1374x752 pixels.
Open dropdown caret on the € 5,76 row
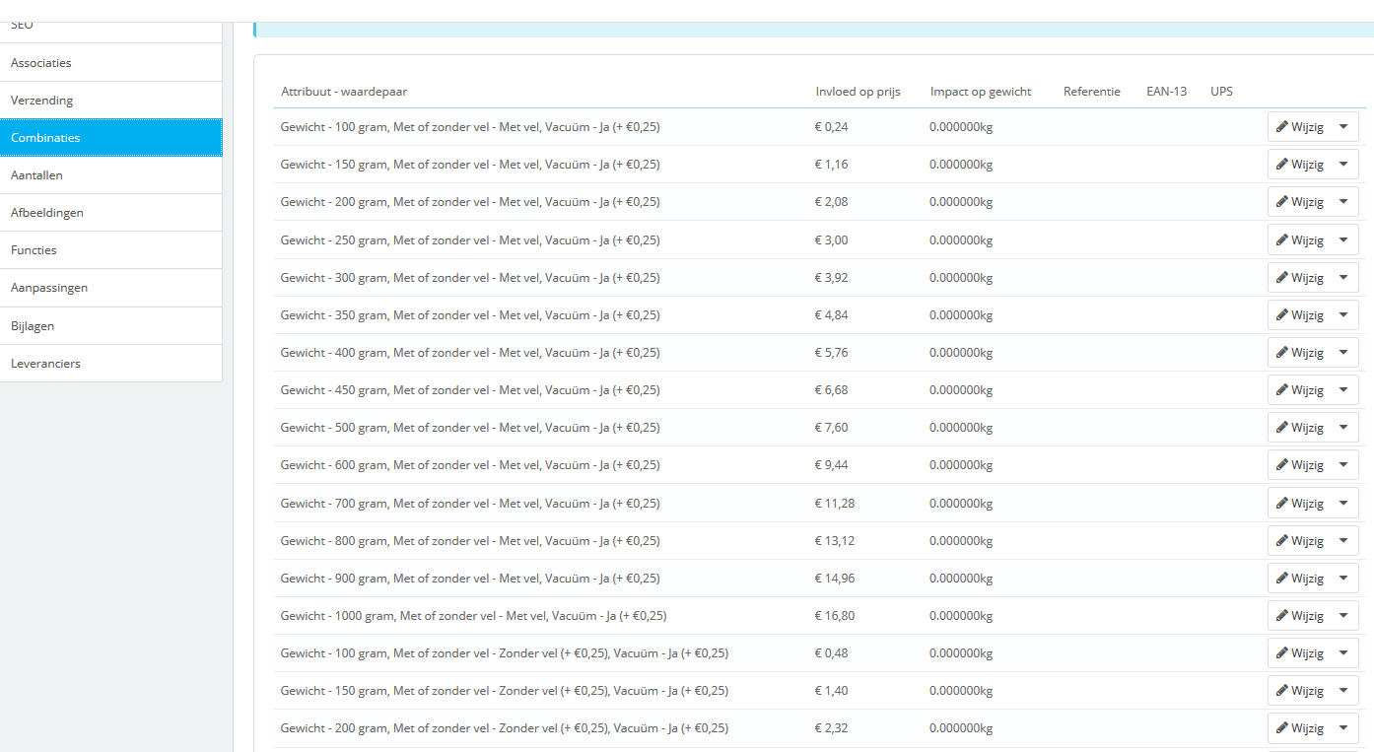[1343, 352]
